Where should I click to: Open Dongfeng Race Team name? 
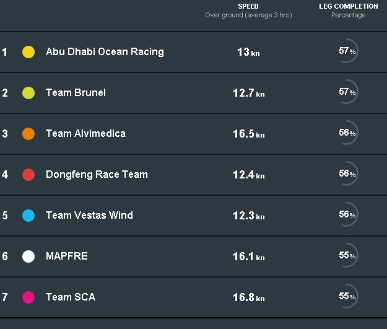(97, 174)
